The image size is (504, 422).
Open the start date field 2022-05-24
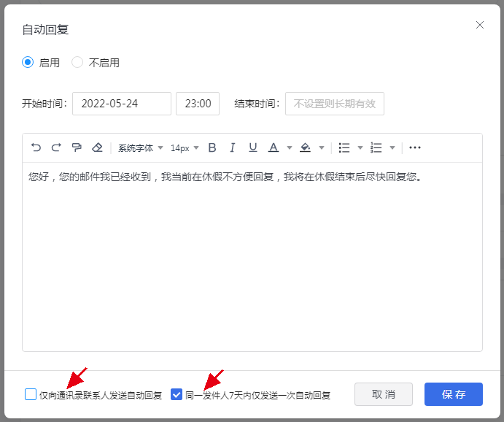pos(122,104)
